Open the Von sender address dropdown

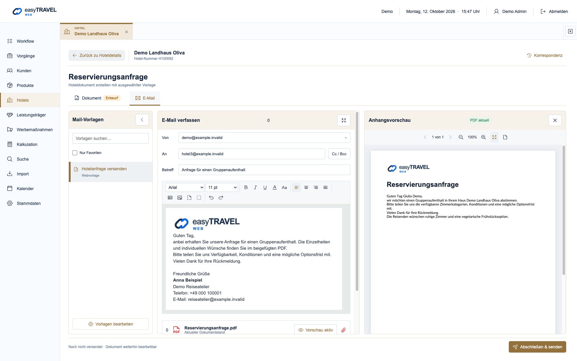click(x=264, y=138)
